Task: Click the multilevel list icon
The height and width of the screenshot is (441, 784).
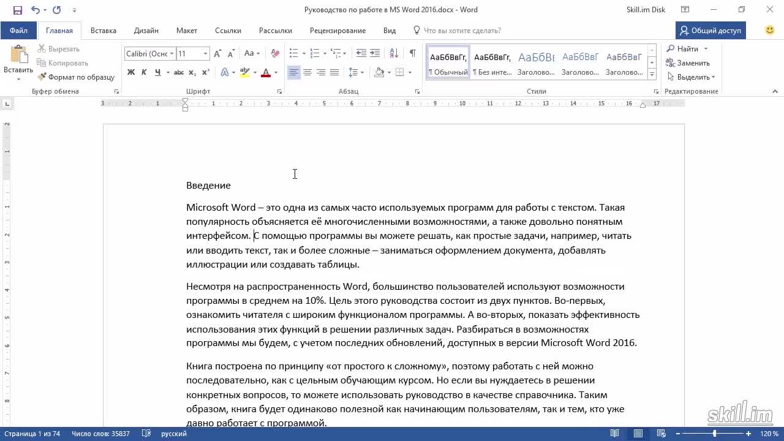Action: click(335, 54)
